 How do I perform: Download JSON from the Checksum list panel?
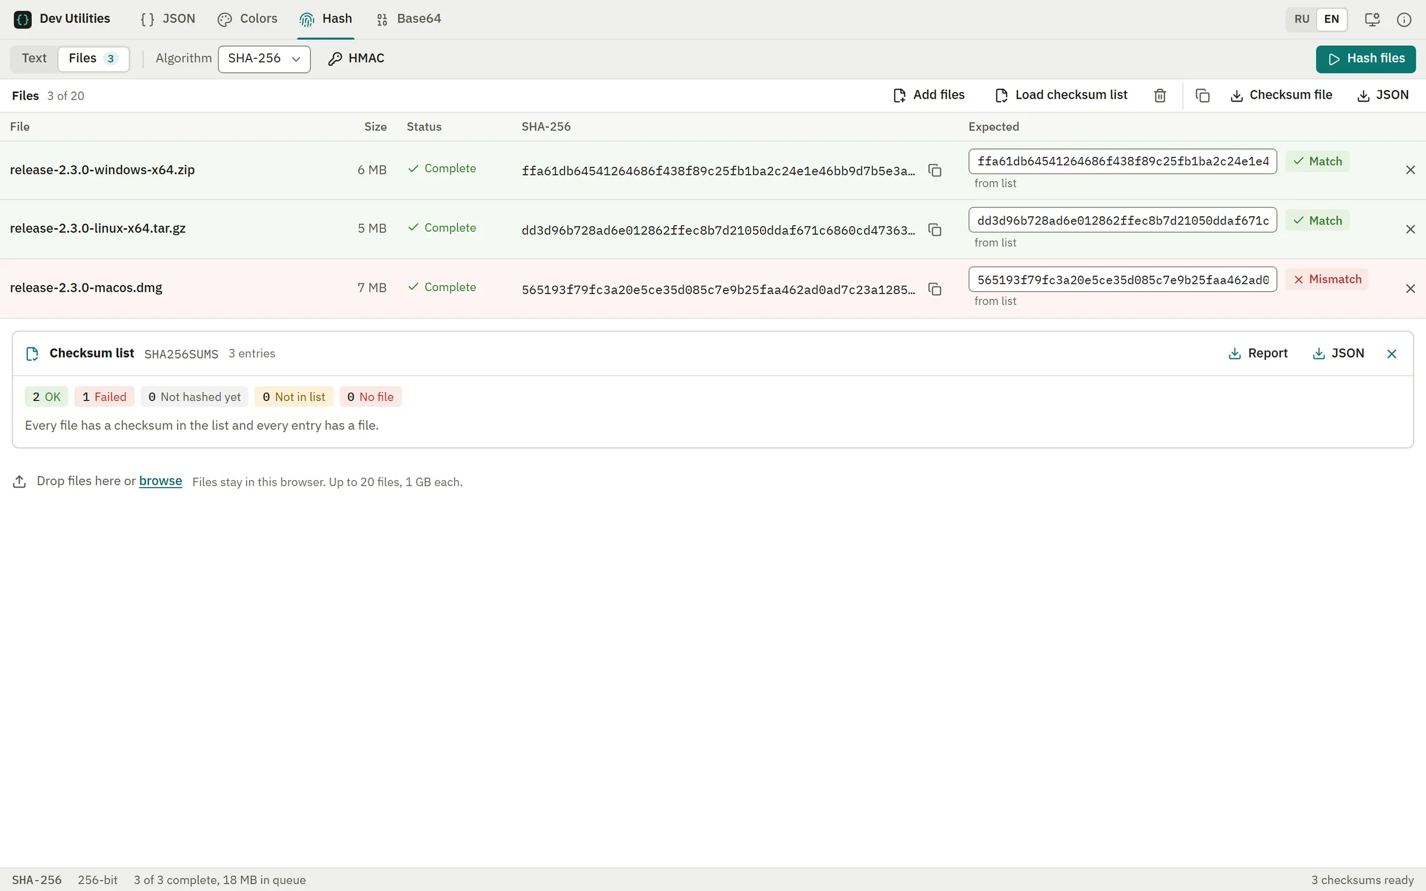[x=1338, y=354]
